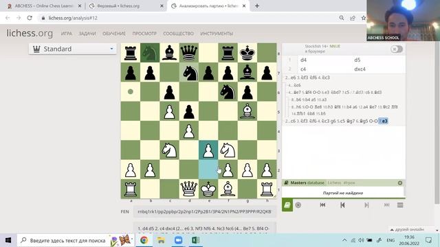
Task: Bookmark this page with star icon
Action: pos(364,18)
